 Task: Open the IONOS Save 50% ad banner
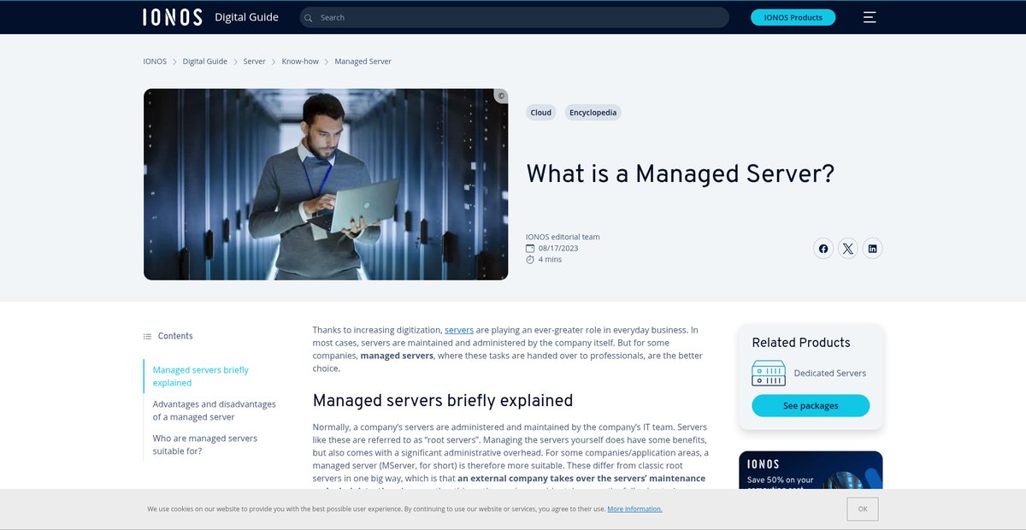811,470
